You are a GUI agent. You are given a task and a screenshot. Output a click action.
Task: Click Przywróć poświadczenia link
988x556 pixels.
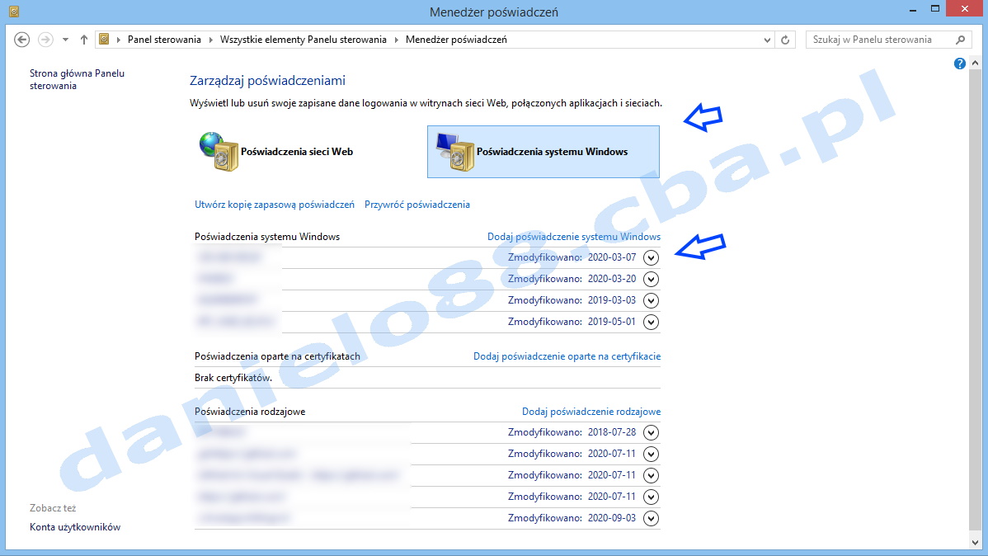tap(417, 205)
